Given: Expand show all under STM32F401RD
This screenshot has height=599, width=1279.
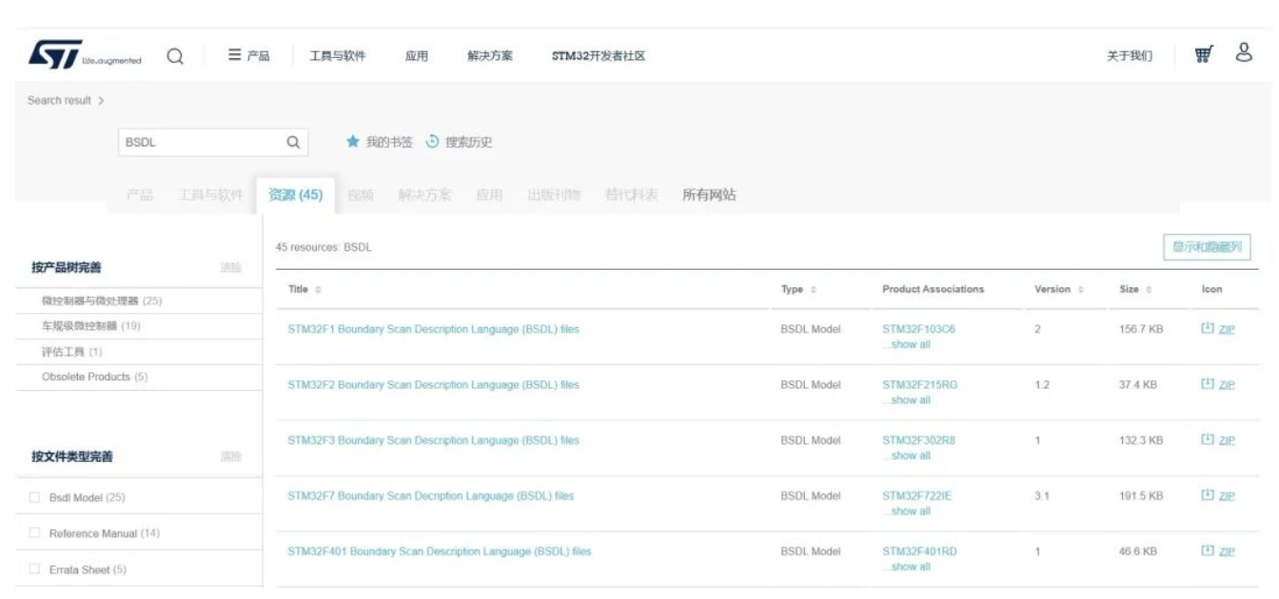Looking at the screenshot, I should coord(908,567).
